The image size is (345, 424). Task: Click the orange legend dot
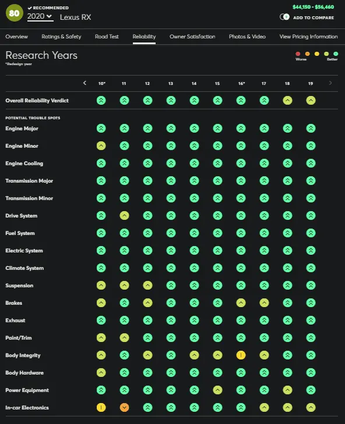(307, 54)
